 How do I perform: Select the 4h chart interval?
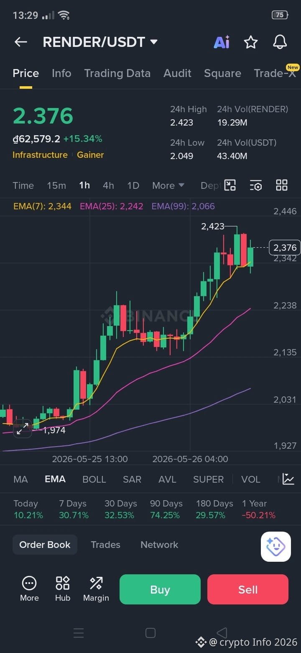108,185
